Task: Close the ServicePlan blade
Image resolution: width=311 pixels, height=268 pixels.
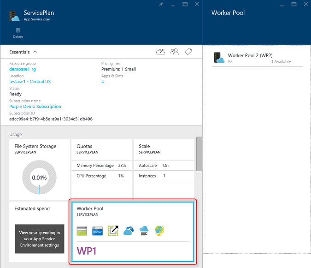Action: tap(197, 4)
